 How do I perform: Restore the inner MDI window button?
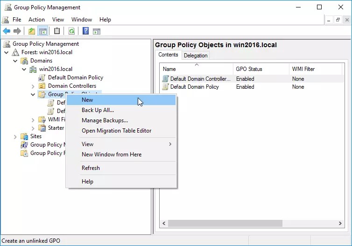click(338, 20)
